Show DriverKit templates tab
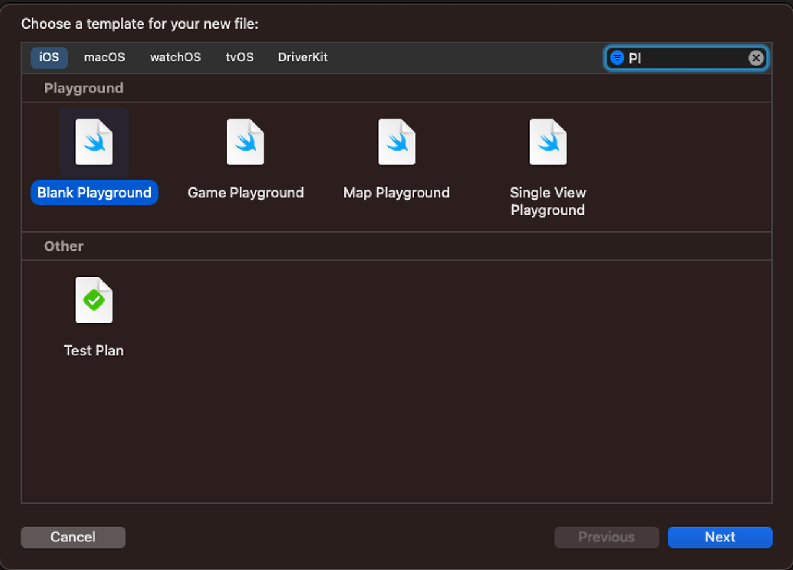 tap(303, 57)
